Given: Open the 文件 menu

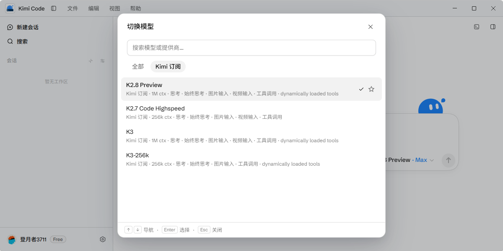Looking at the screenshot, I should point(73,8).
